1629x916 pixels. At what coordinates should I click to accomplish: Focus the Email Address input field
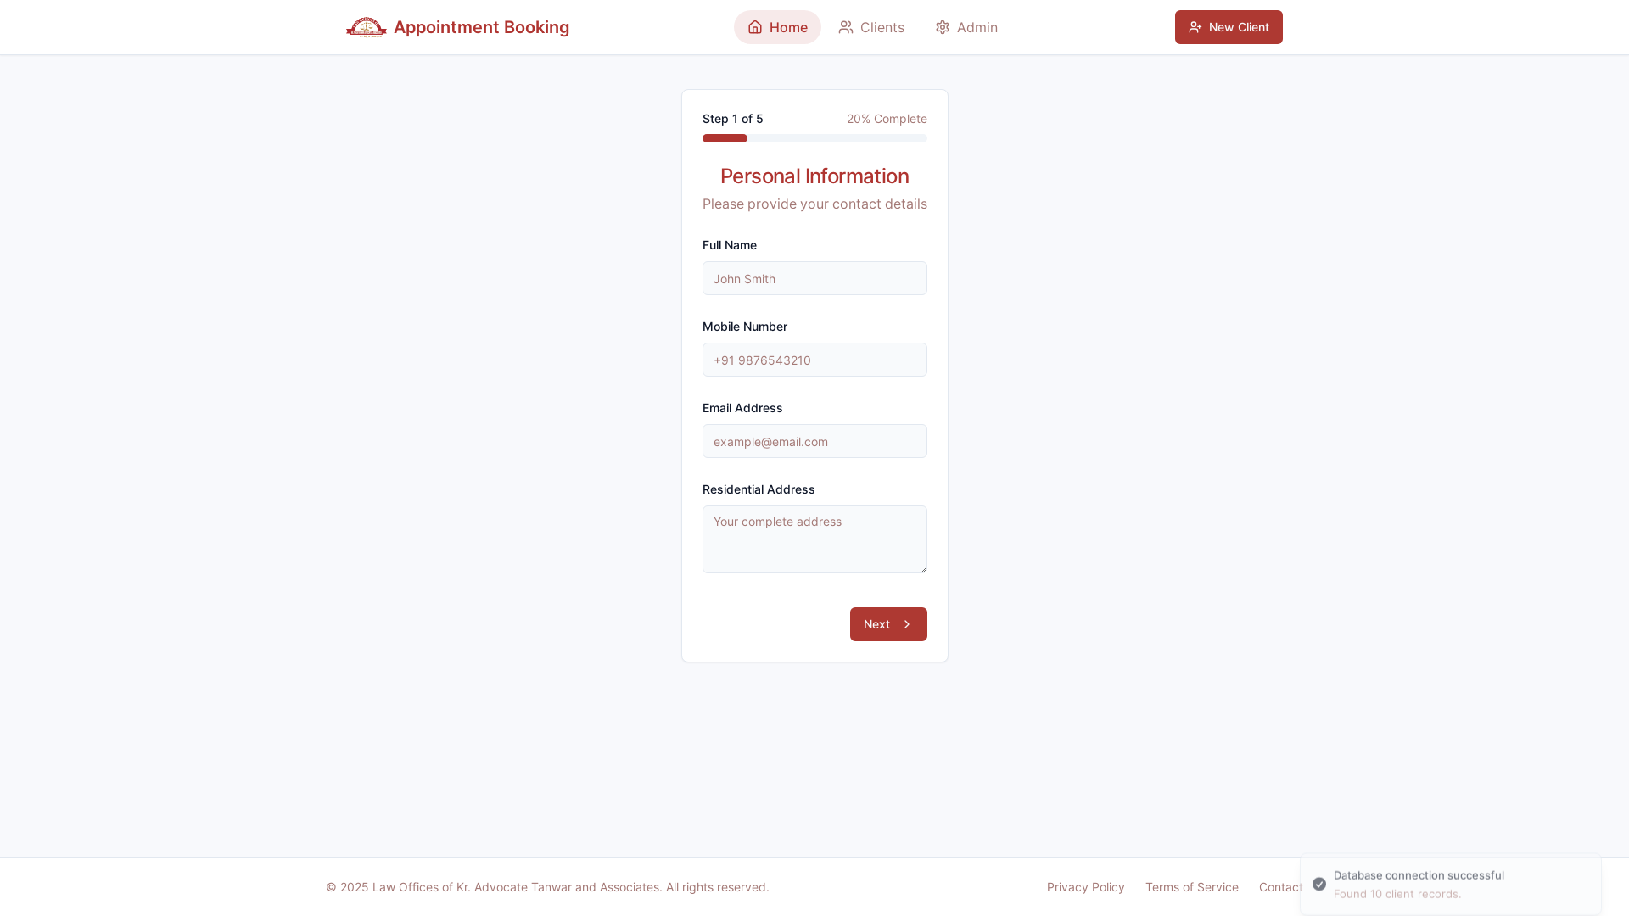click(x=814, y=441)
